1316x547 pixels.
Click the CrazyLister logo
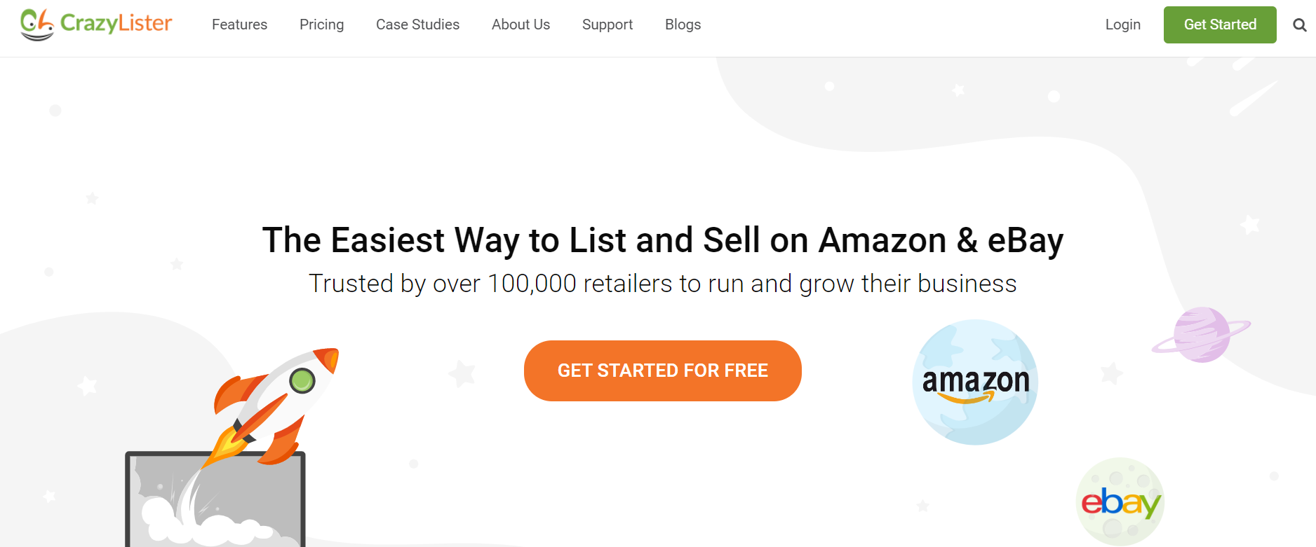(96, 25)
